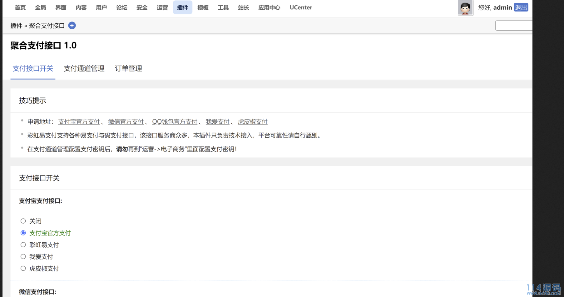Open the 虎皮椒支付 link in tips
564x297 pixels.
click(x=252, y=122)
